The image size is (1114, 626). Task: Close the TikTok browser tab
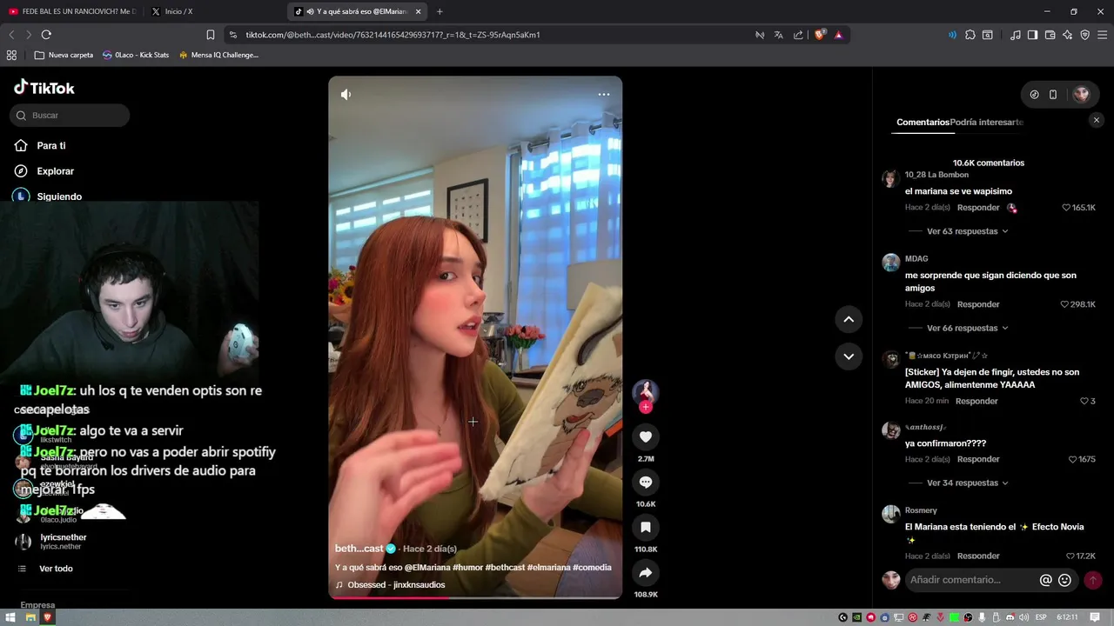point(418,11)
